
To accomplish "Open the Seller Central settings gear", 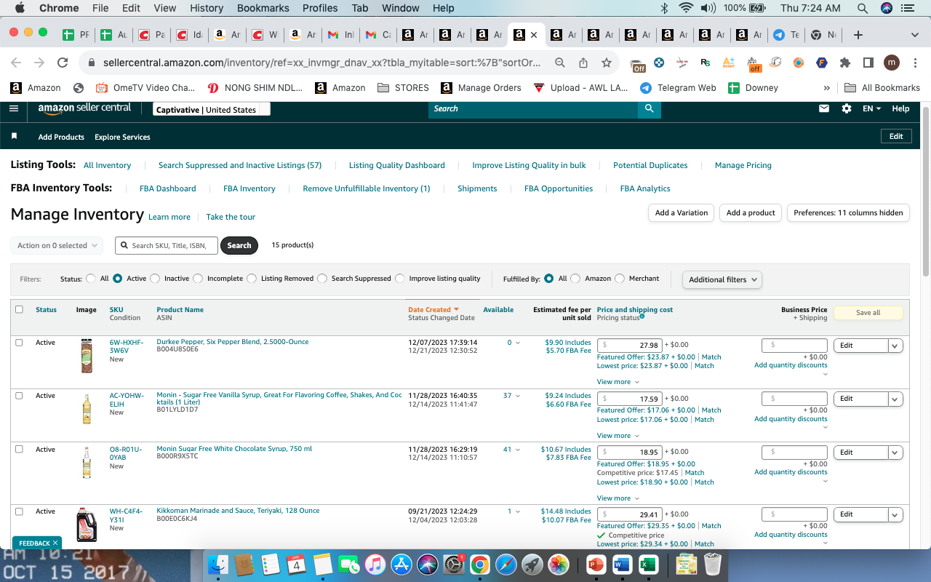I will click(847, 108).
